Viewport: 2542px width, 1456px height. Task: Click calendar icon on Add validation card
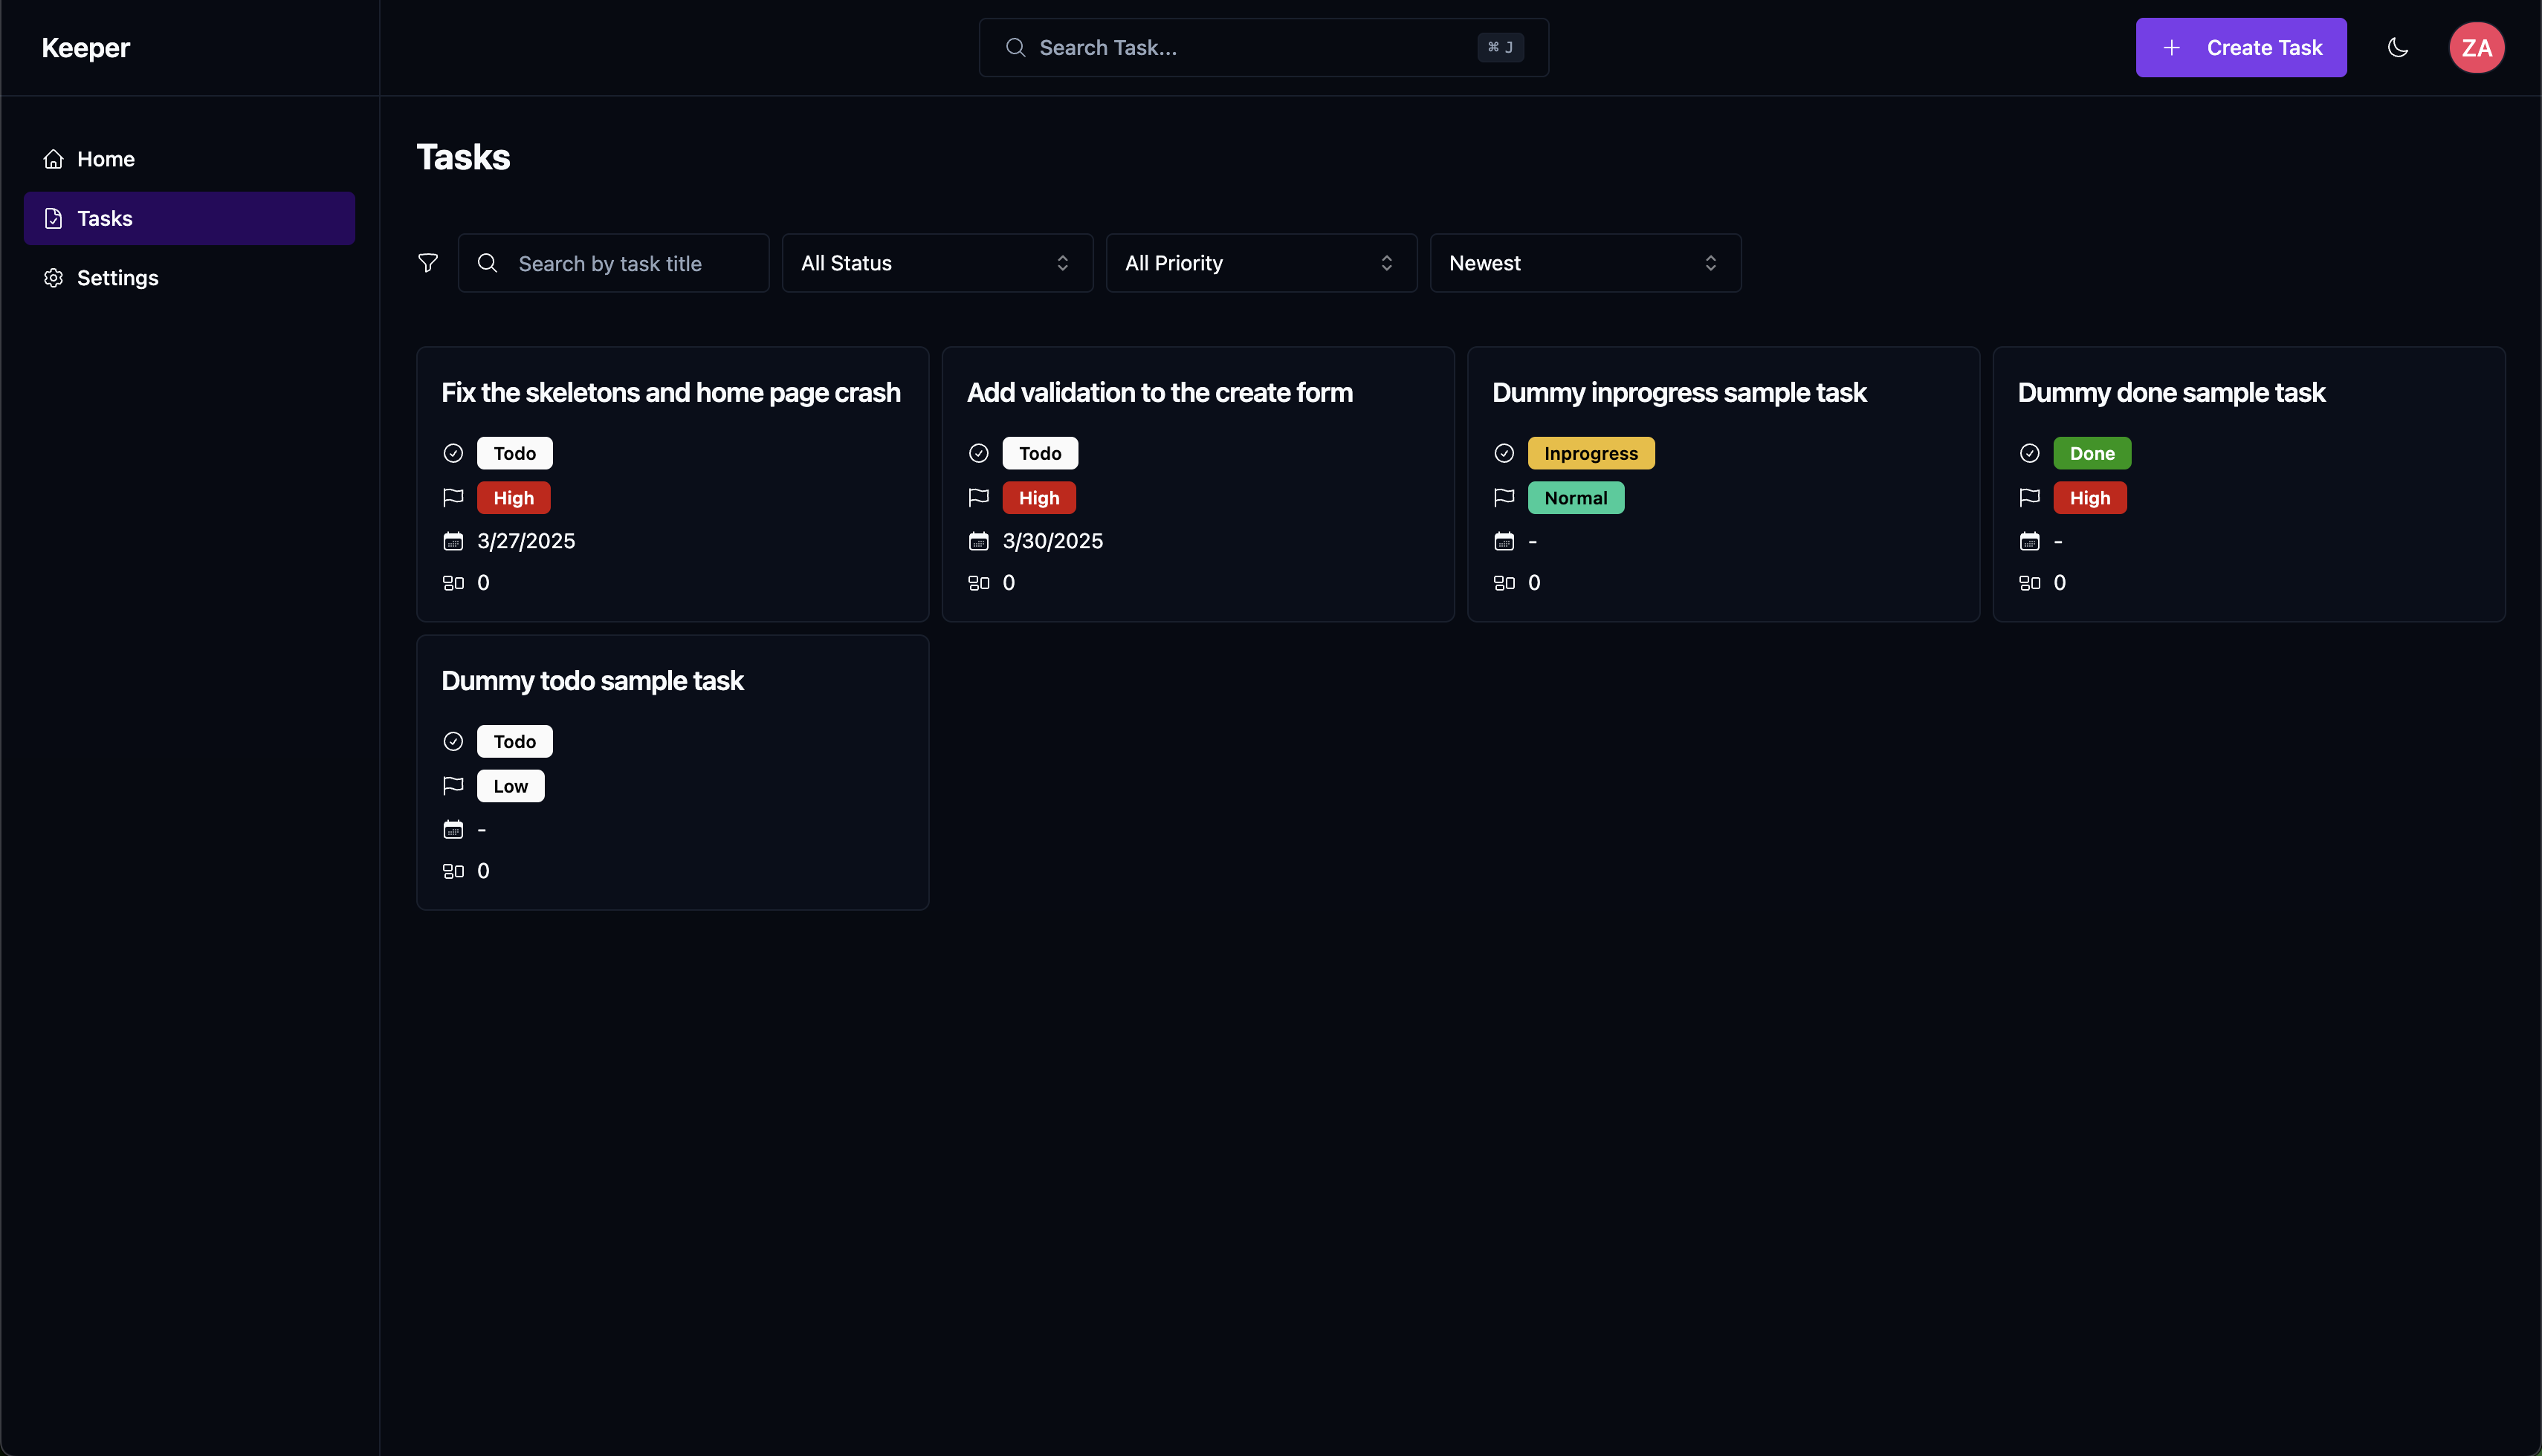tap(978, 541)
